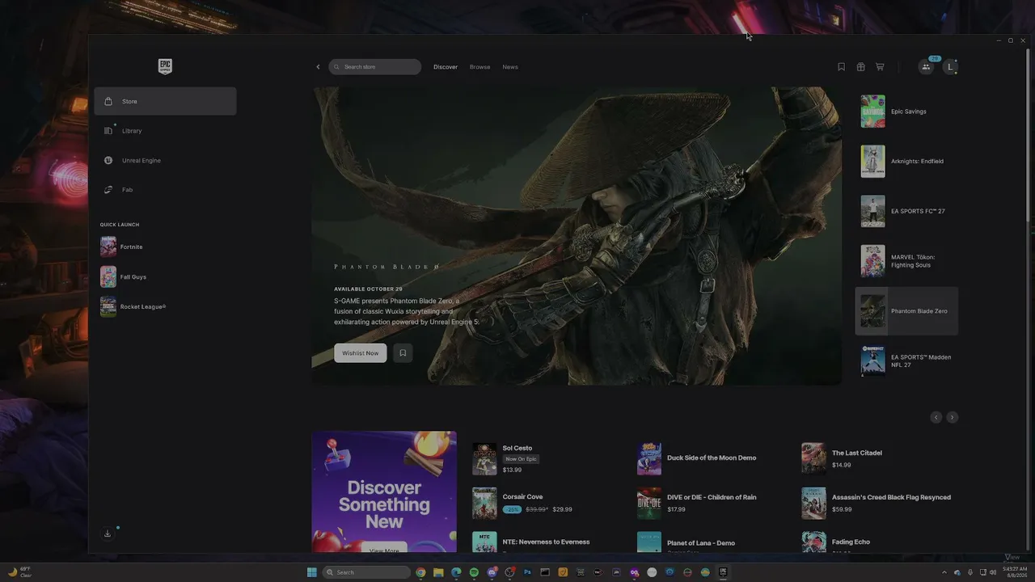1035x582 pixels.
Task: Click the Epic Games logo in the sidebar
Action: (165, 66)
